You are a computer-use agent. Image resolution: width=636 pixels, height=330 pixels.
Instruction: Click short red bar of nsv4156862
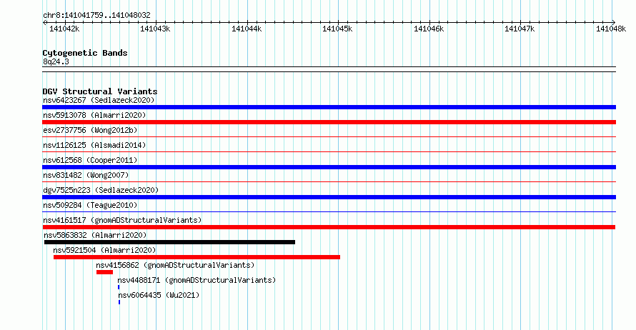(x=104, y=272)
